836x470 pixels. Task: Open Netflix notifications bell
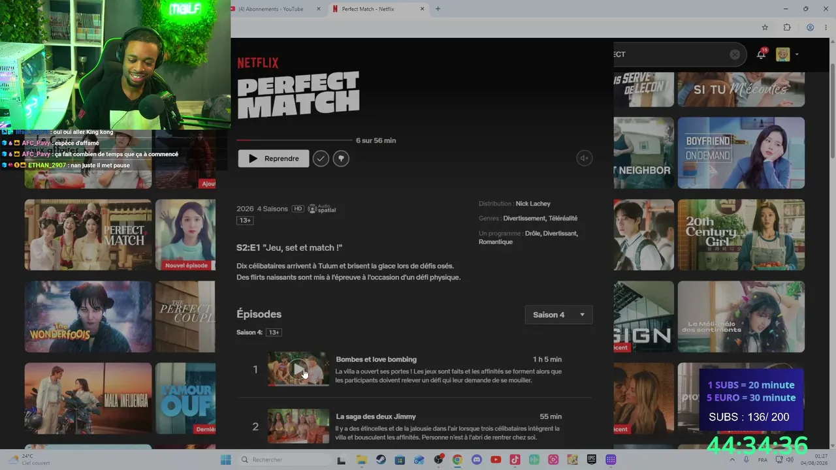point(761,55)
